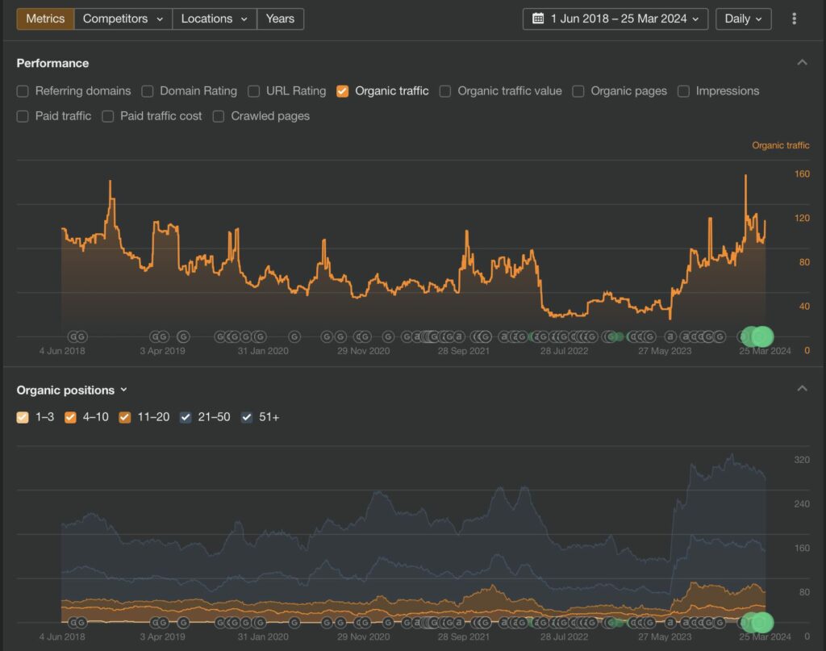The height and width of the screenshot is (651, 826).
Task: Open the Locations dropdown
Action: click(214, 19)
